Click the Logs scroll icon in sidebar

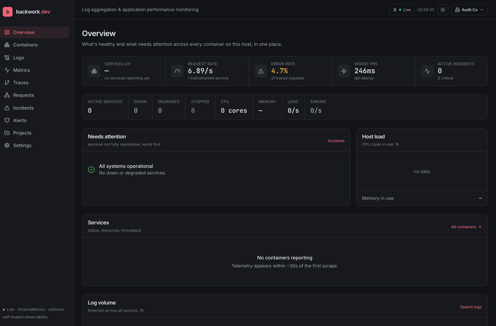point(7,58)
